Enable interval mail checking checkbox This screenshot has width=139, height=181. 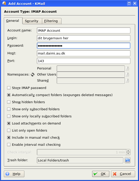click(9, 145)
